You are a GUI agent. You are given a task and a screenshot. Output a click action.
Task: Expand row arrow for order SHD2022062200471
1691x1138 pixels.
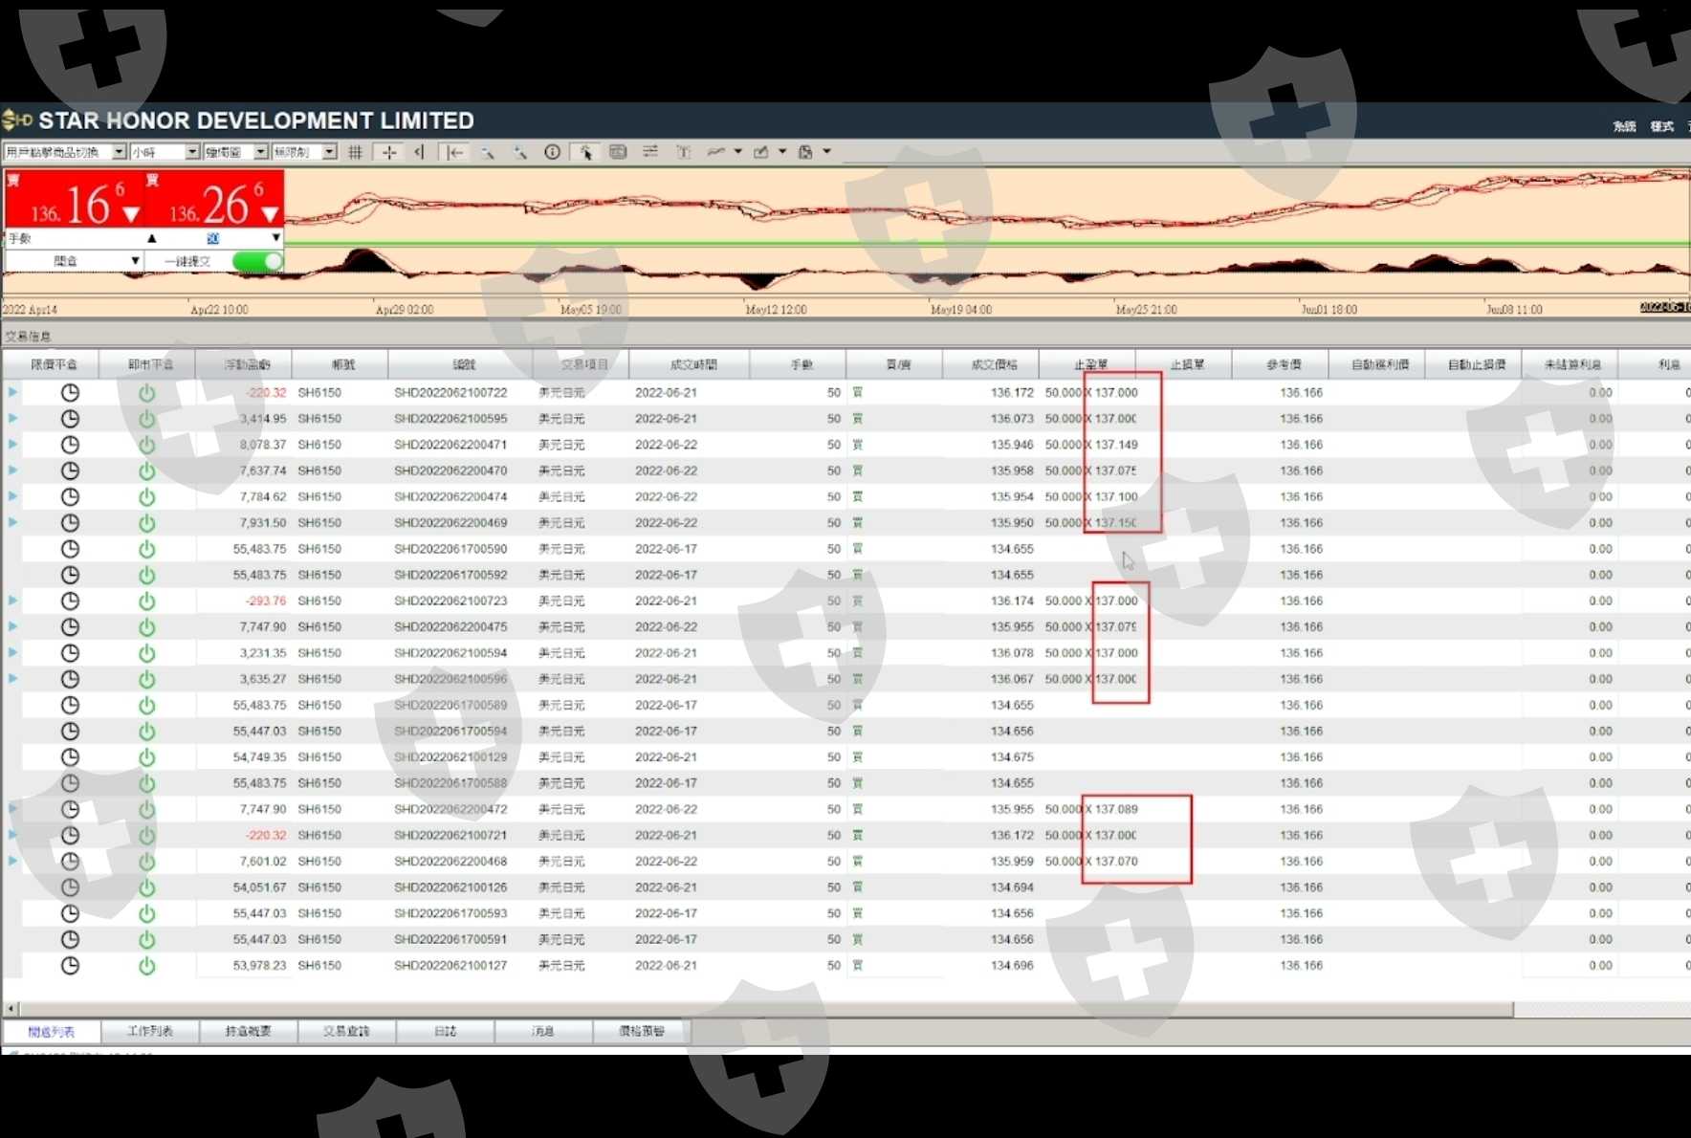(12, 445)
